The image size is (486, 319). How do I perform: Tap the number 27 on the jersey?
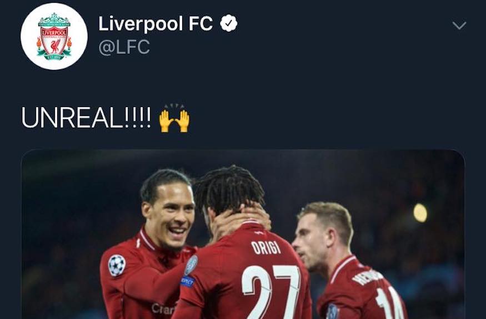pyautogui.click(x=271, y=292)
